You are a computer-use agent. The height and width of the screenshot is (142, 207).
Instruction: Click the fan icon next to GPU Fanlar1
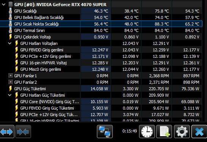[x=10, y=76]
